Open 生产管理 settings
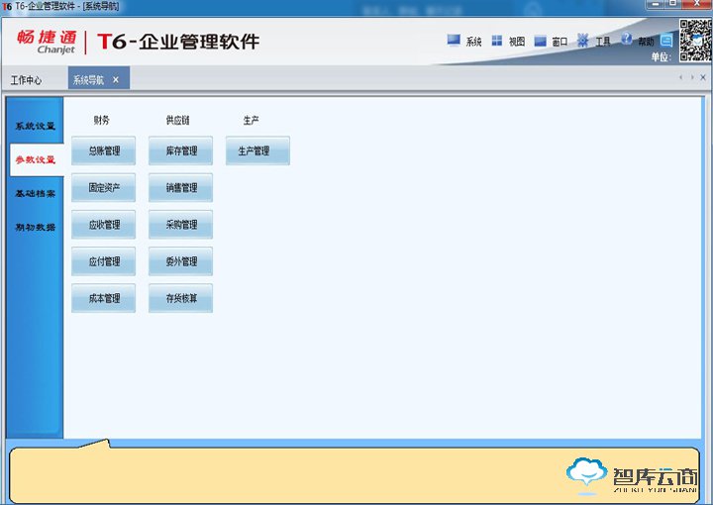 257,151
